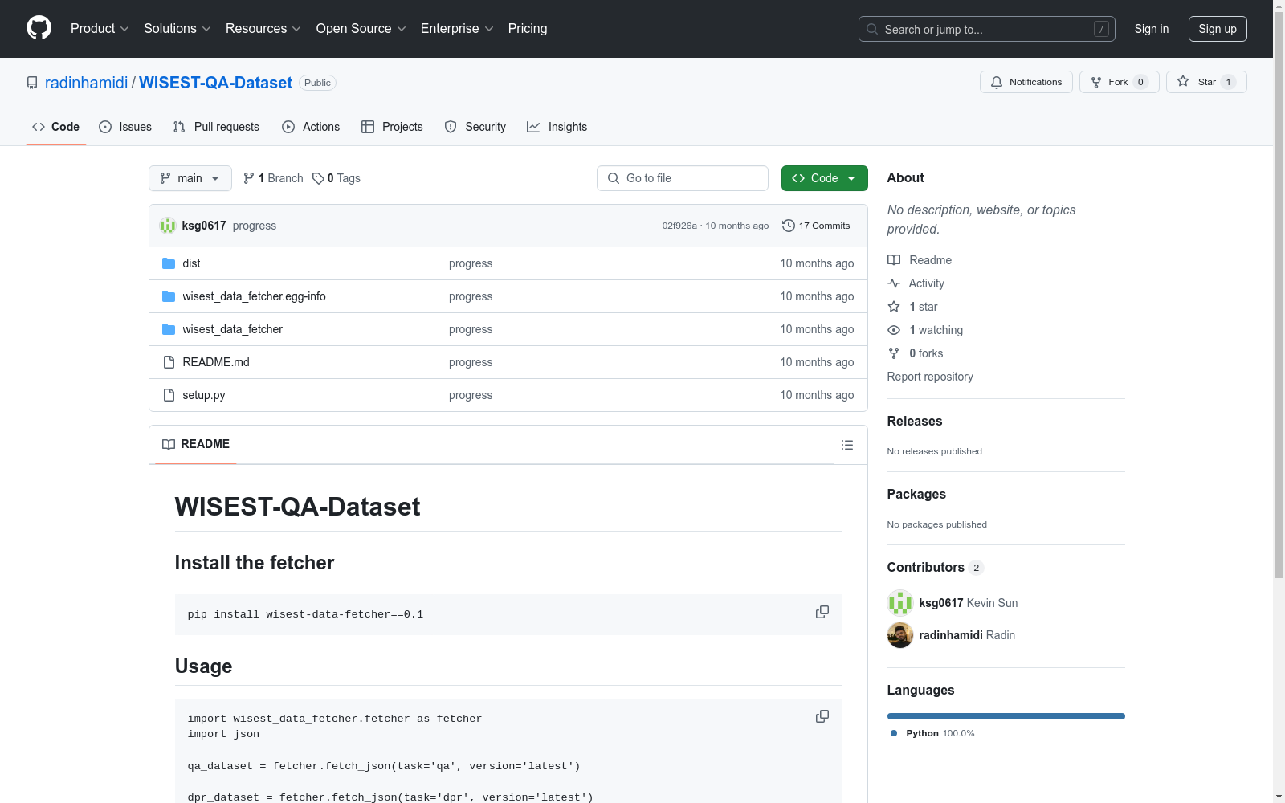Click the setup.py file icon

click(169, 395)
